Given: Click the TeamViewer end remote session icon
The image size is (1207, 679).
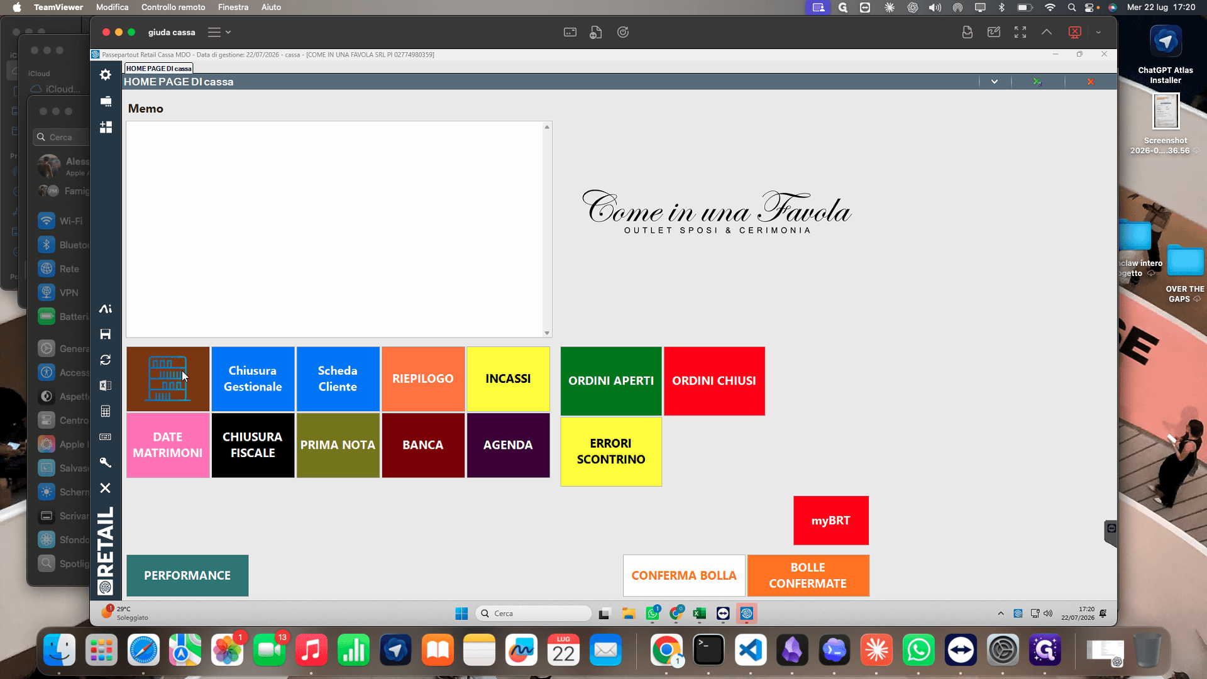Looking at the screenshot, I should click(1075, 32).
